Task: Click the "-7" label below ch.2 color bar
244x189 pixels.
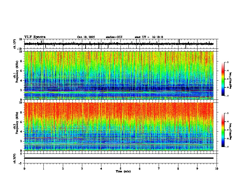Action: (227, 147)
